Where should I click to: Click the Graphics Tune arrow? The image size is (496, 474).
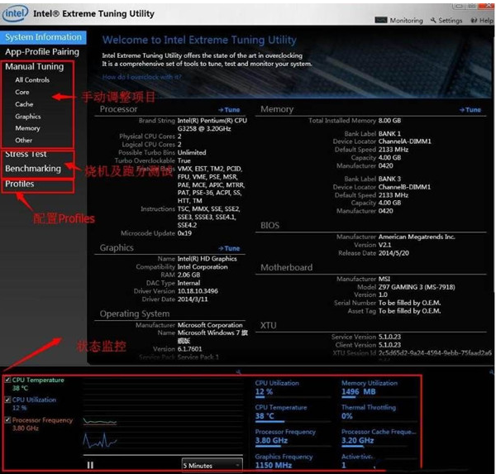point(229,248)
